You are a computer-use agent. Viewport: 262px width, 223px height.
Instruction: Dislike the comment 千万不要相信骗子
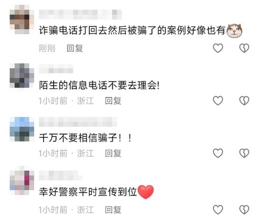click(244, 153)
